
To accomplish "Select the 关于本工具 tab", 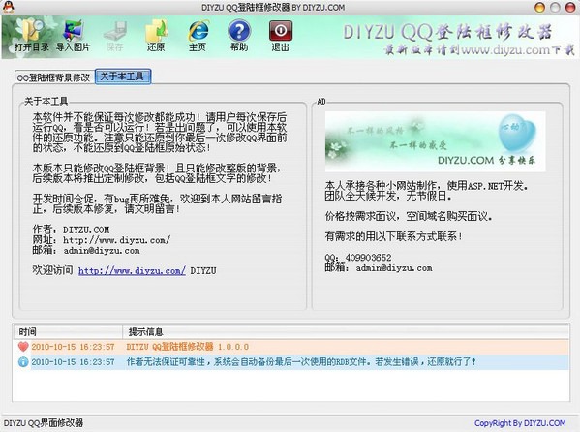I will [122, 77].
